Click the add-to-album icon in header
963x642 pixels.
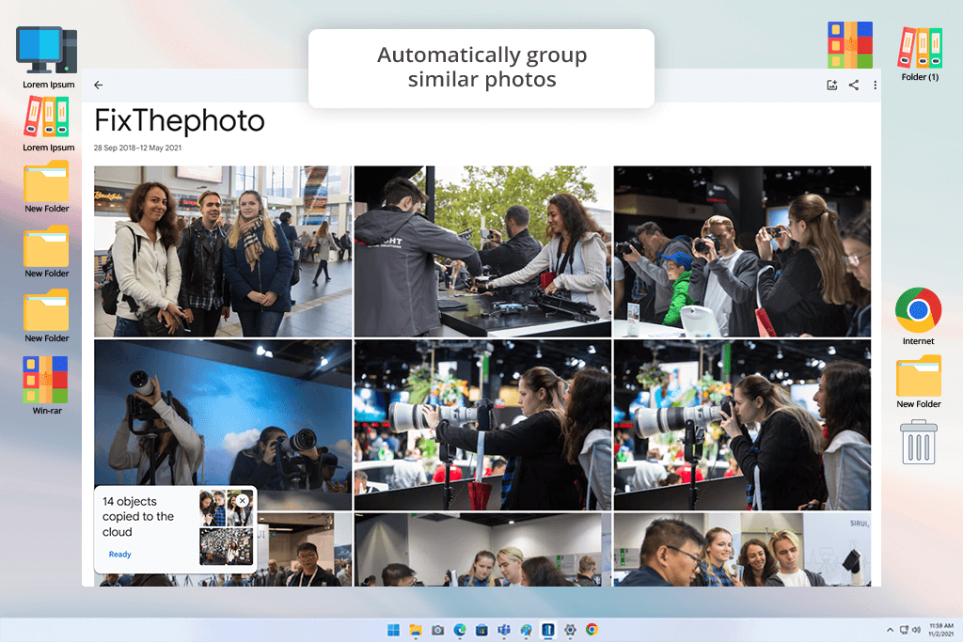point(831,86)
